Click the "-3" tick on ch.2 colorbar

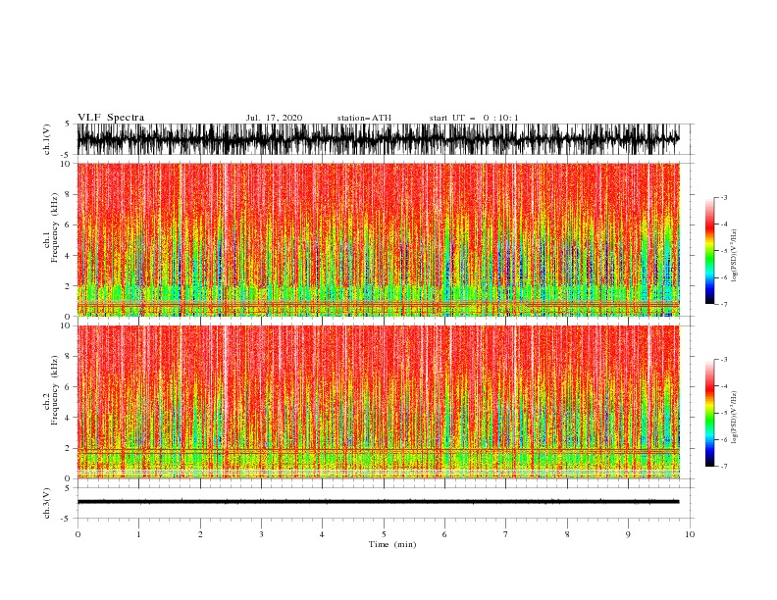pos(724,360)
